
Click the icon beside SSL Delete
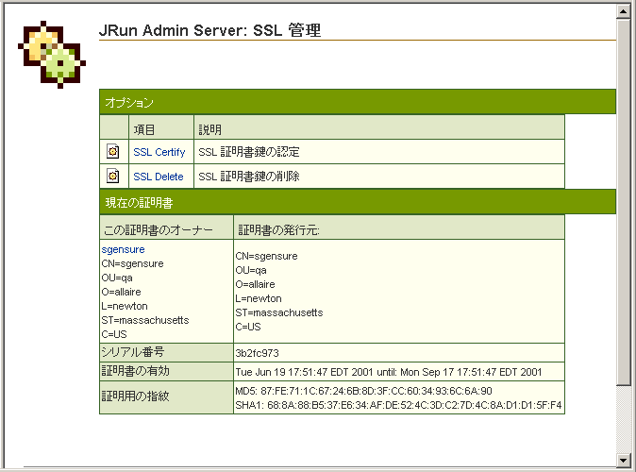(x=113, y=176)
